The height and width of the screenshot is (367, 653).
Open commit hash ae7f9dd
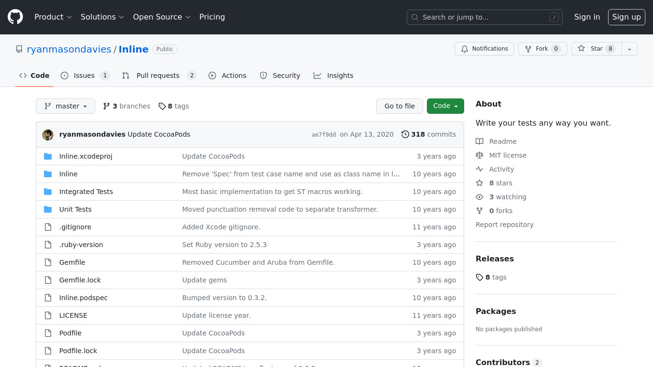324,135
